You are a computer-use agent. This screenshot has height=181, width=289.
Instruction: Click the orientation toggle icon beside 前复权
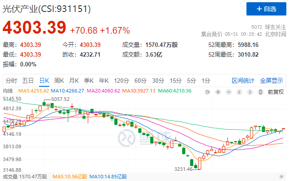(260, 92)
